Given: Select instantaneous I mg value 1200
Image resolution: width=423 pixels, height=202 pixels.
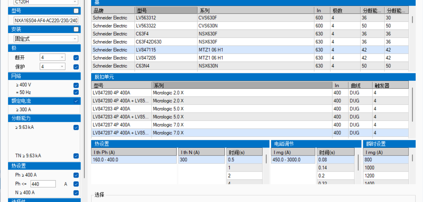Looking at the screenshot, I should click(386, 176).
